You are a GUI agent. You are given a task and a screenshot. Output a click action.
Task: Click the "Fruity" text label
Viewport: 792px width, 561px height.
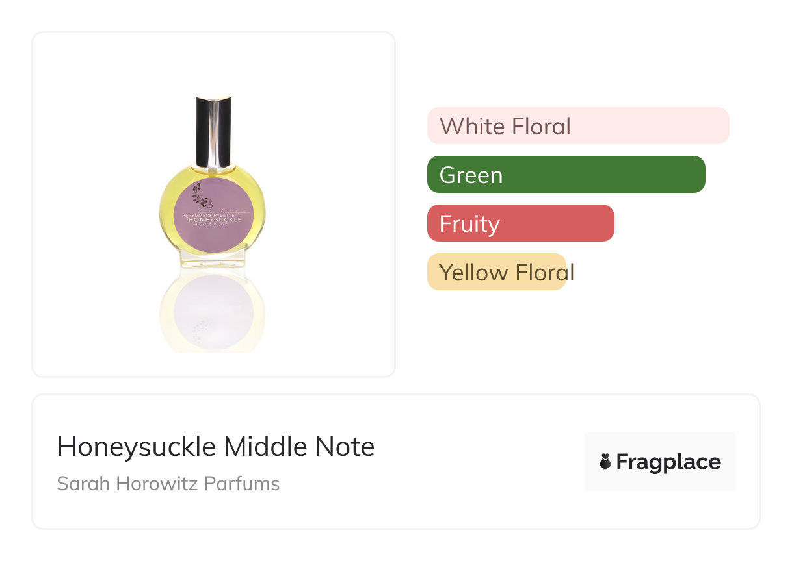(469, 224)
